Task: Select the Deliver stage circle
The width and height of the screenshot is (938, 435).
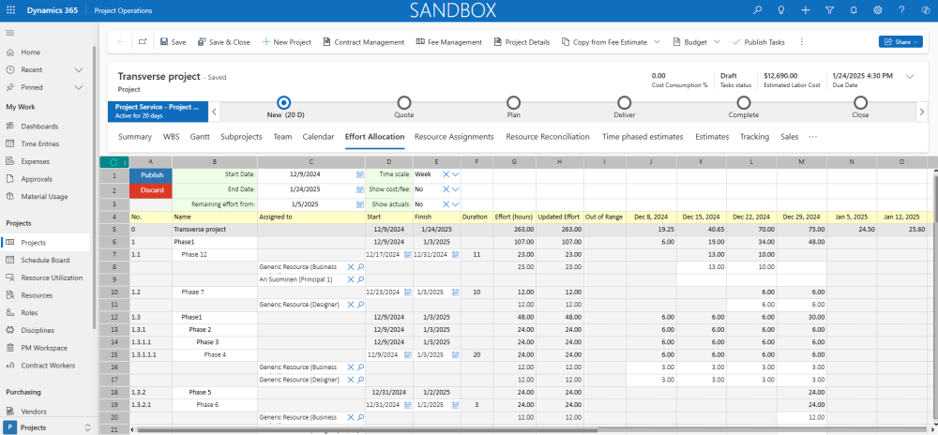Action: 624,103
